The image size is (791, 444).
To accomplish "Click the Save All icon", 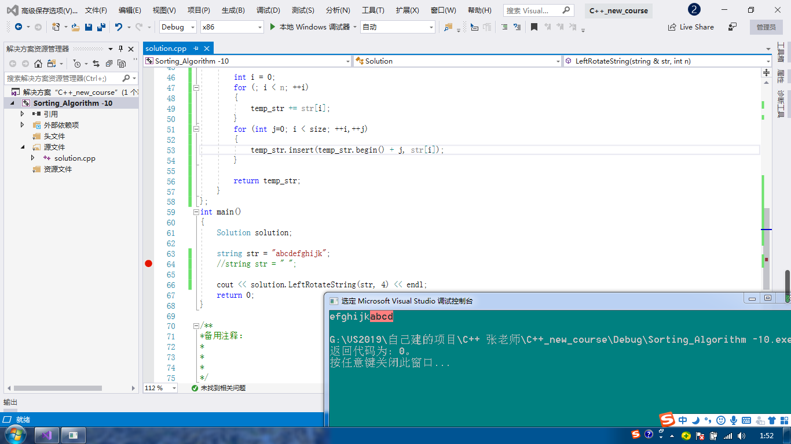I will coord(101,27).
